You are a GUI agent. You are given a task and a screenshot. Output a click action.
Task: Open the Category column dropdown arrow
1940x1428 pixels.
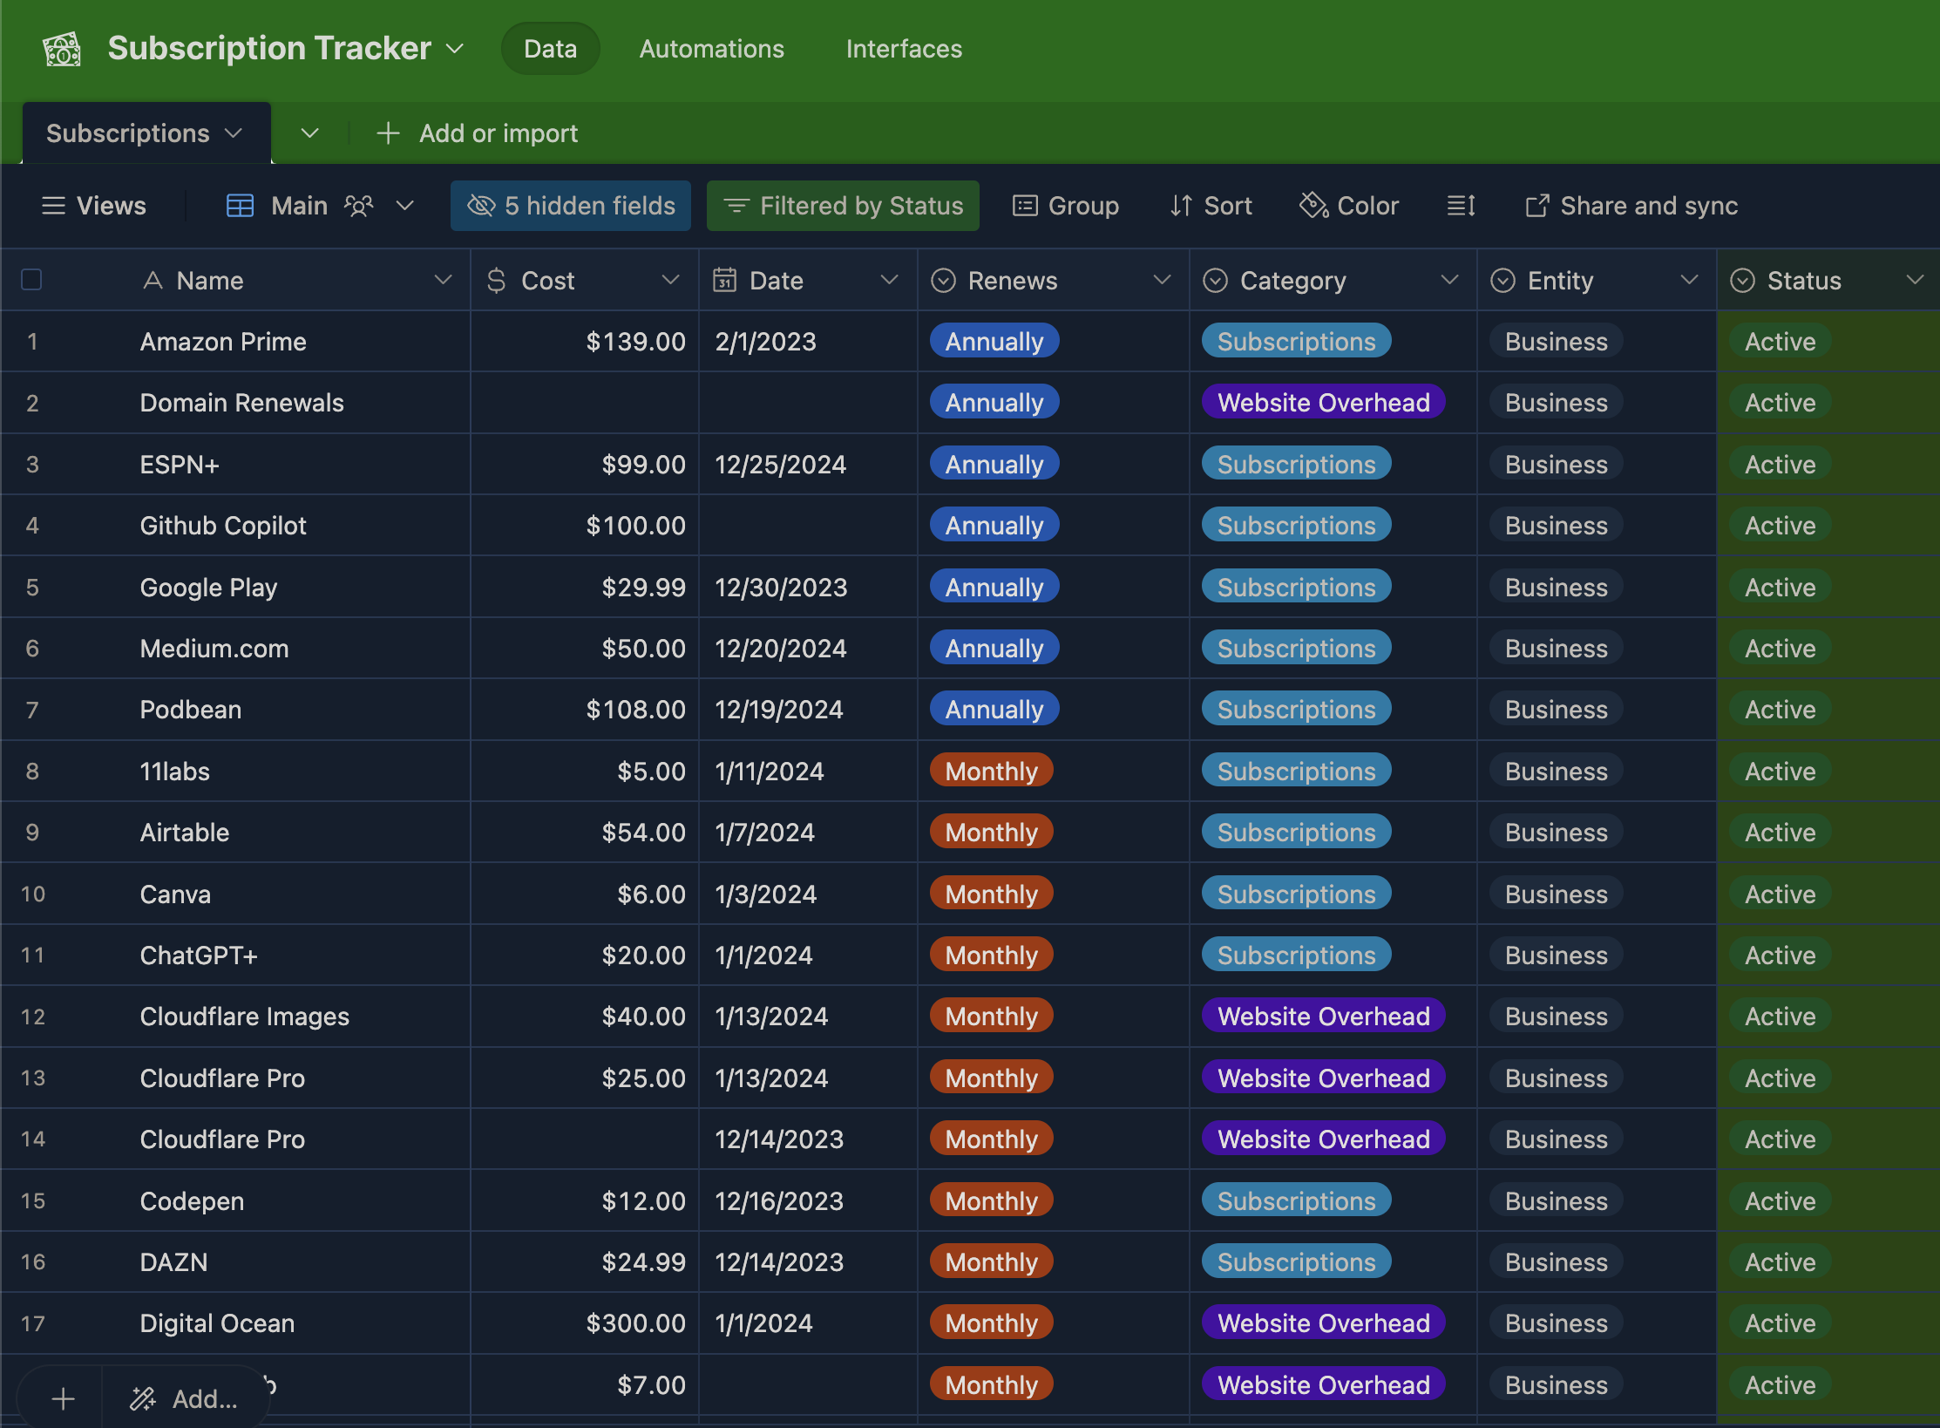tap(1449, 280)
